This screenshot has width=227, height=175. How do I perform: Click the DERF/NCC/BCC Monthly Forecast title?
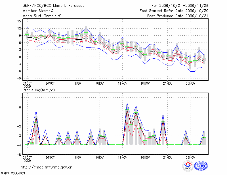click(x=53, y=6)
